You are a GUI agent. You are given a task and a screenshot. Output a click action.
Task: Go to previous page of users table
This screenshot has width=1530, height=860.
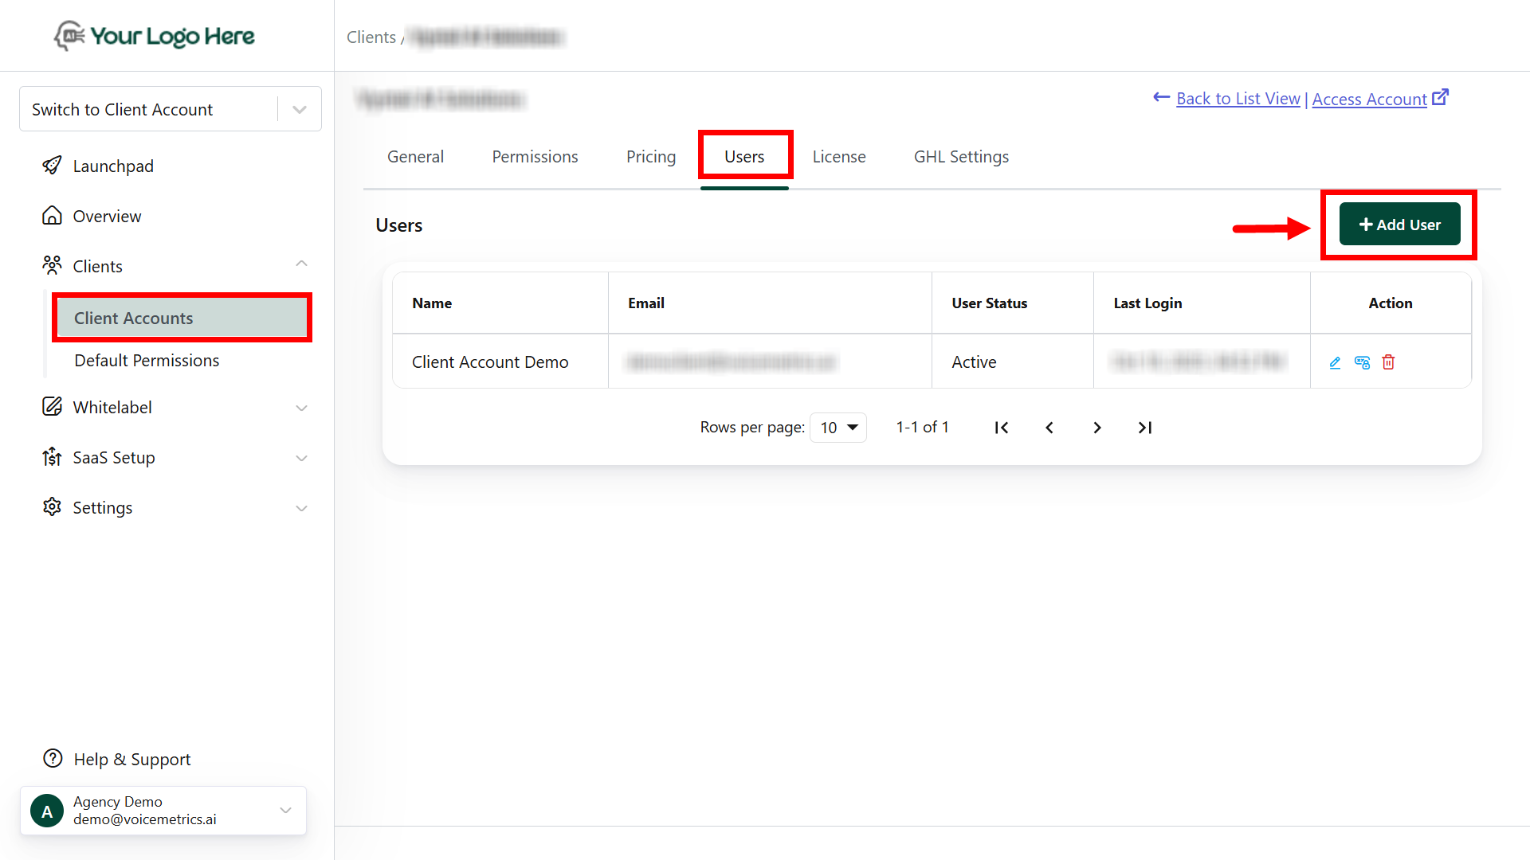pyautogui.click(x=1049, y=428)
